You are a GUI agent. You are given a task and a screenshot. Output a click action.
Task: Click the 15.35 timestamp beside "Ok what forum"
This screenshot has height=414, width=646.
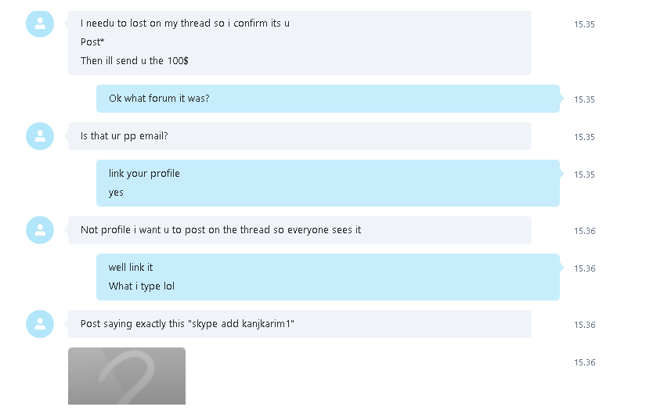(584, 99)
